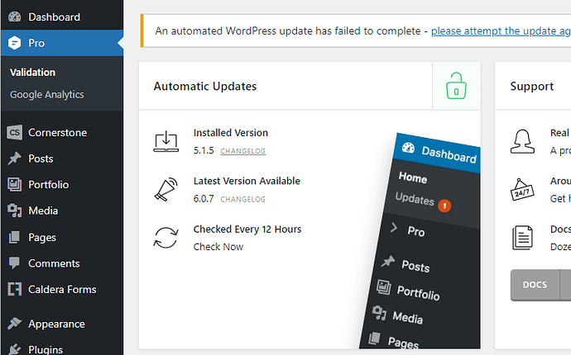The height and width of the screenshot is (355, 571).
Task: Click the Check Now refresh icon
Action: point(166,238)
